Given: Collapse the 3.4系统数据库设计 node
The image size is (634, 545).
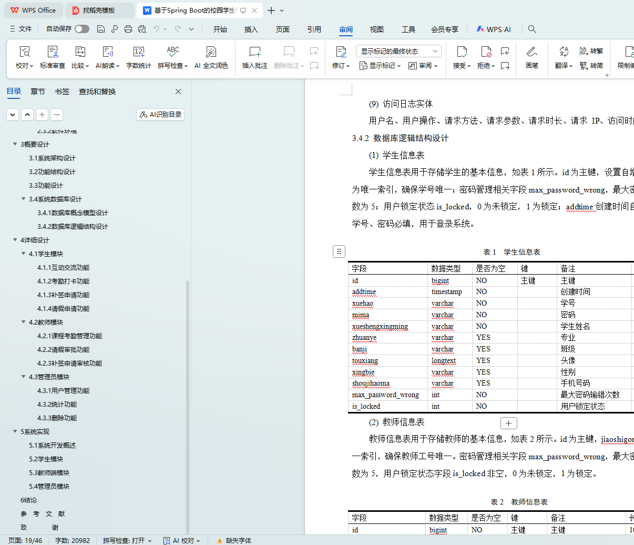Looking at the screenshot, I should coord(23,199).
